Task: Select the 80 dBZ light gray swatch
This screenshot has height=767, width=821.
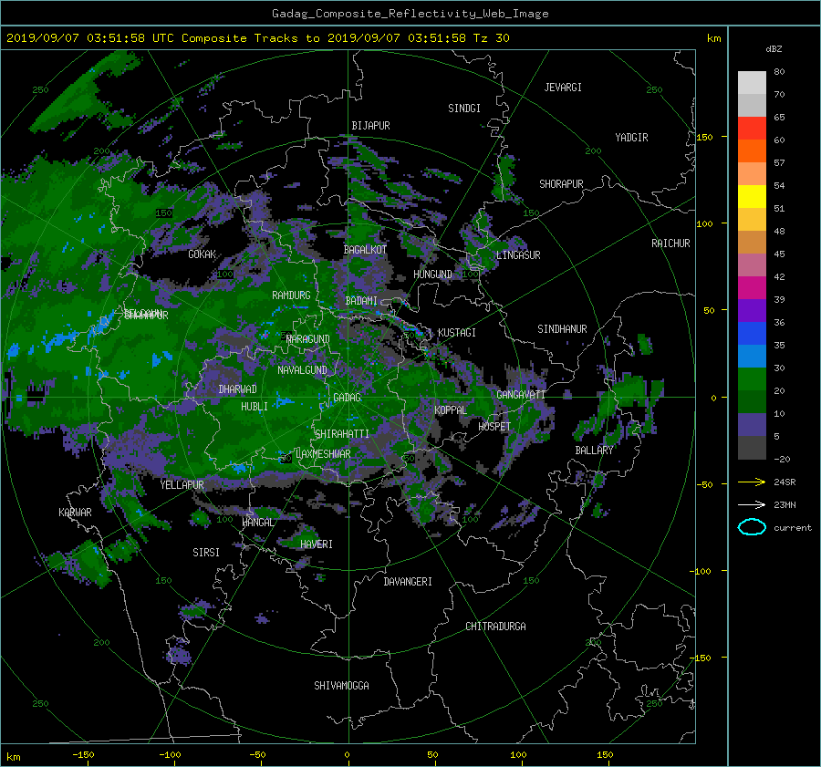Action: point(752,82)
